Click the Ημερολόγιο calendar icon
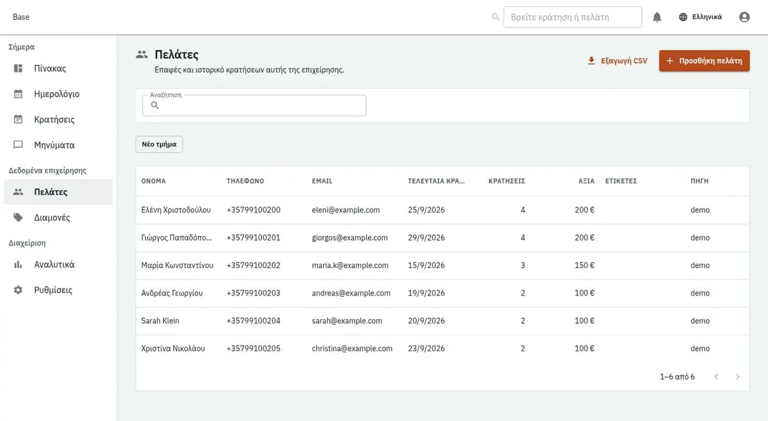 click(x=19, y=94)
